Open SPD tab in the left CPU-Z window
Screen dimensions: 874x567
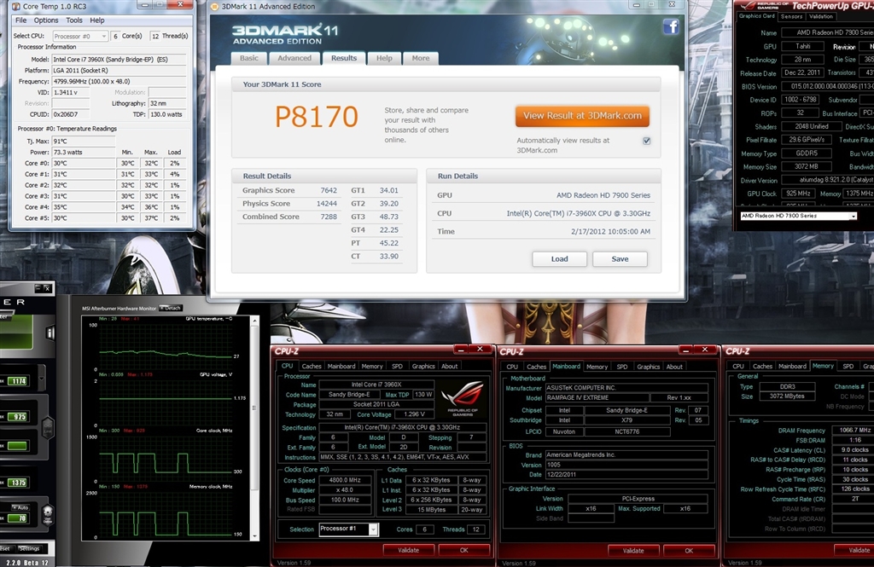click(397, 367)
